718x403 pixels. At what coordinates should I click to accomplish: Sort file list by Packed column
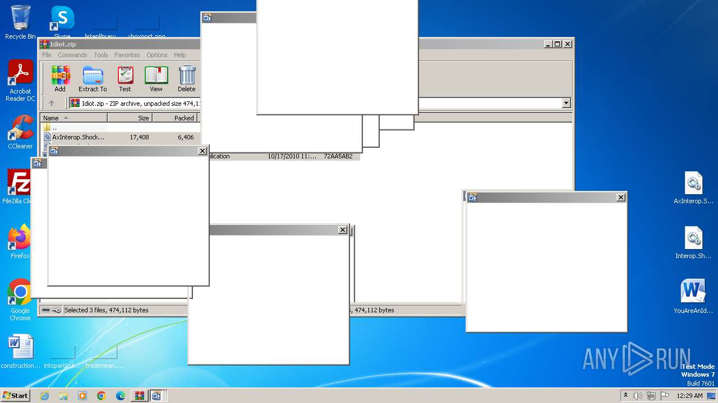pos(176,118)
